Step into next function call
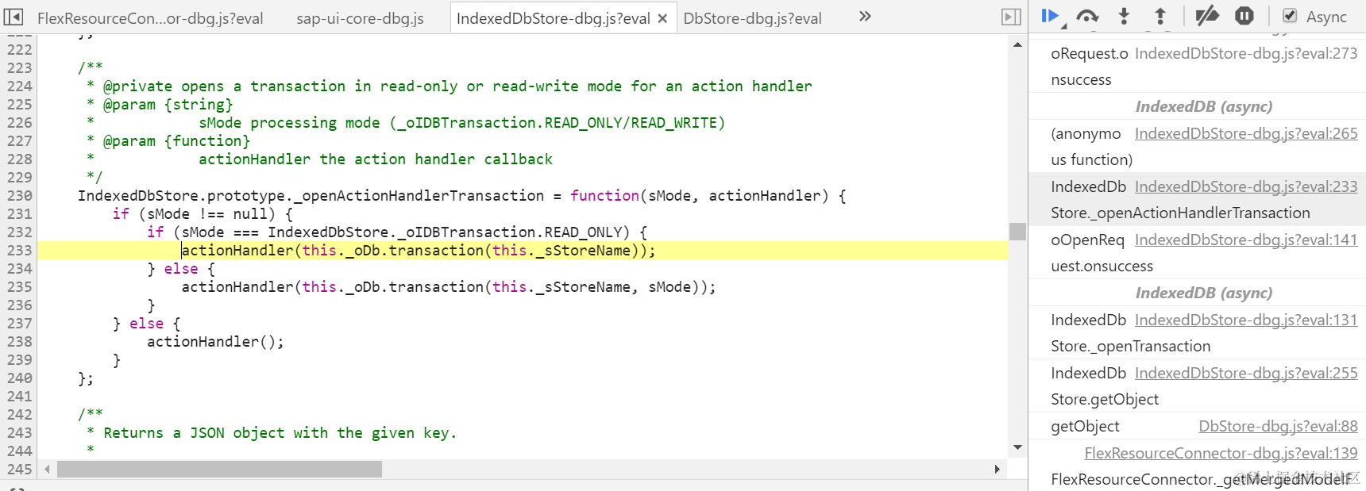 click(x=1124, y=16)
